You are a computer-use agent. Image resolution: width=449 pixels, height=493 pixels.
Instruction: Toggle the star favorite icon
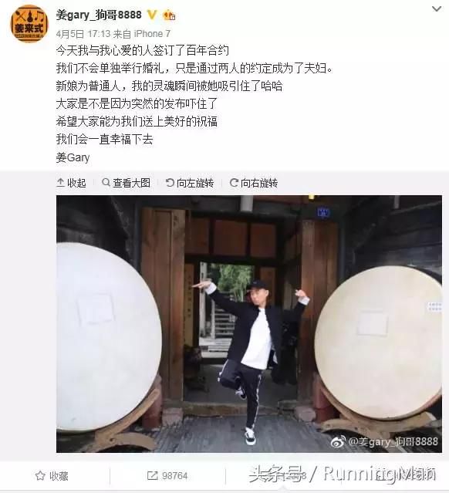click(40, 476)
